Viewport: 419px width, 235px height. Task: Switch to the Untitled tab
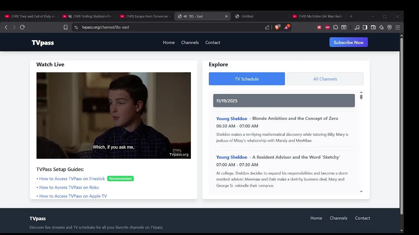pos(261,16)
